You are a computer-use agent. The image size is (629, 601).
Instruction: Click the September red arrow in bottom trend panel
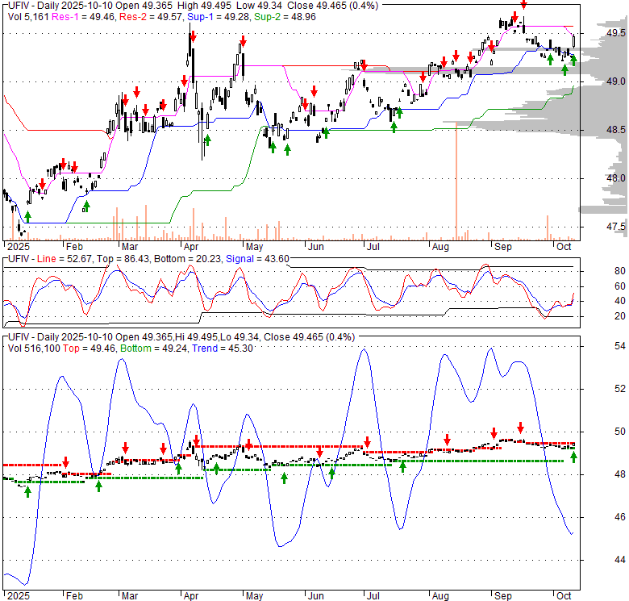[x=520, y=427]
